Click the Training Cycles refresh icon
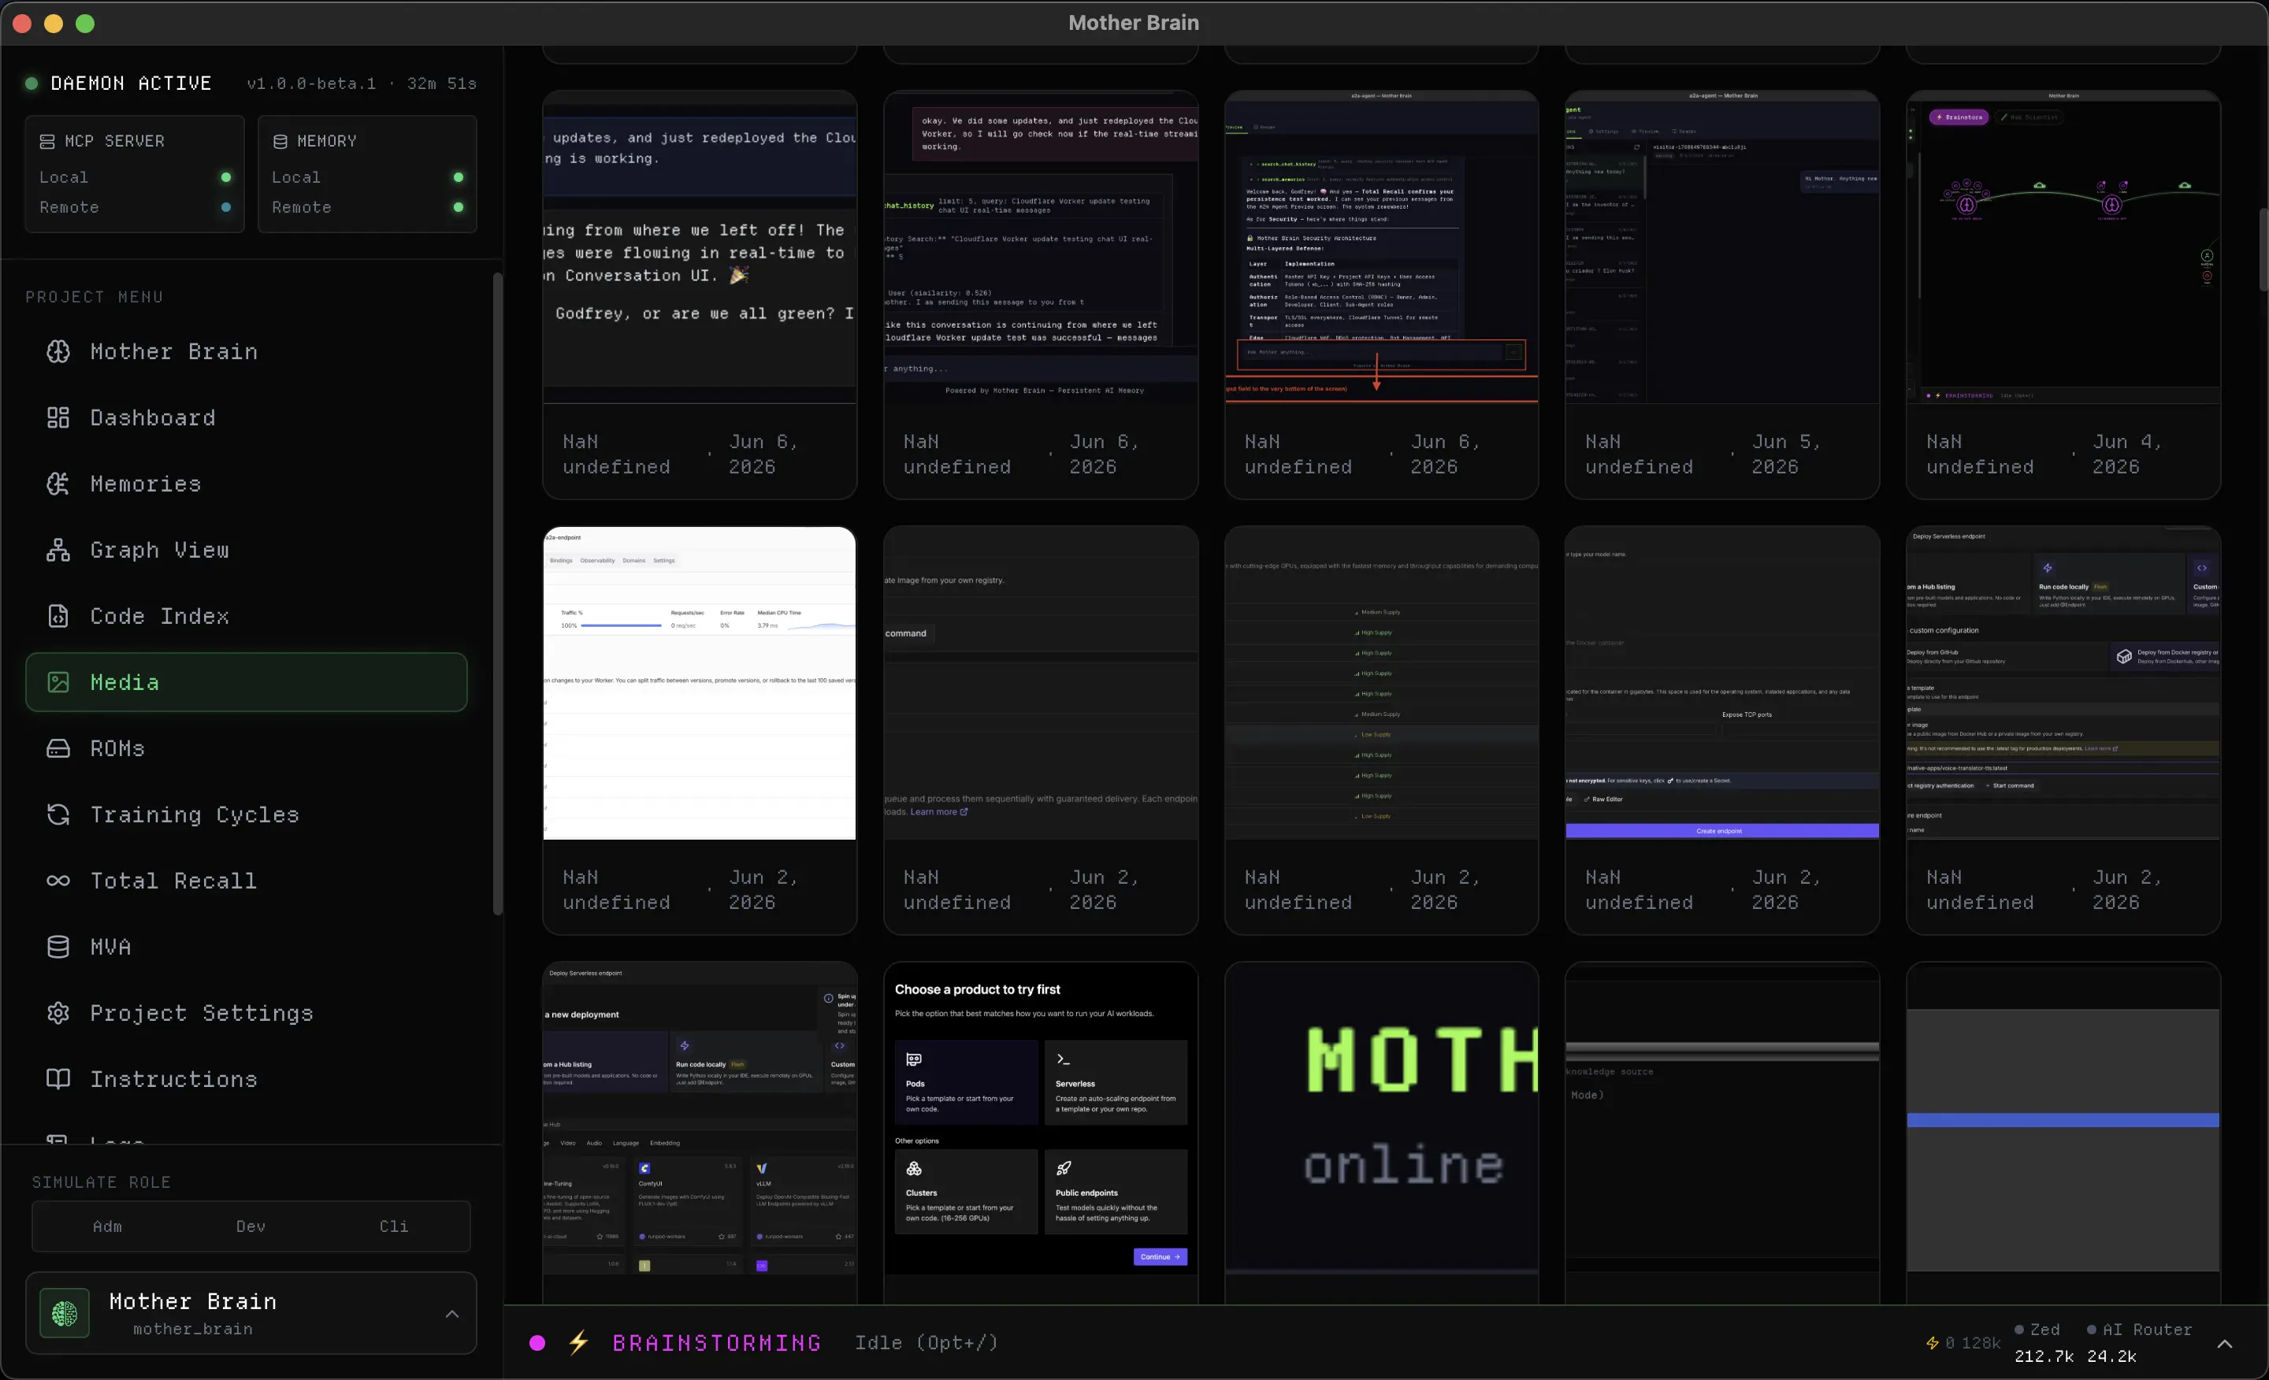 [x=58, y=814]
